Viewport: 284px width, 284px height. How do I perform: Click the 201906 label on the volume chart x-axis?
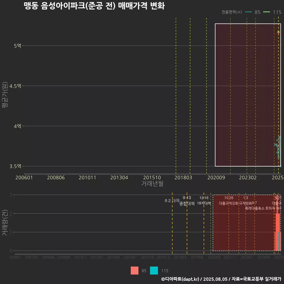click(x=197, y=257)
